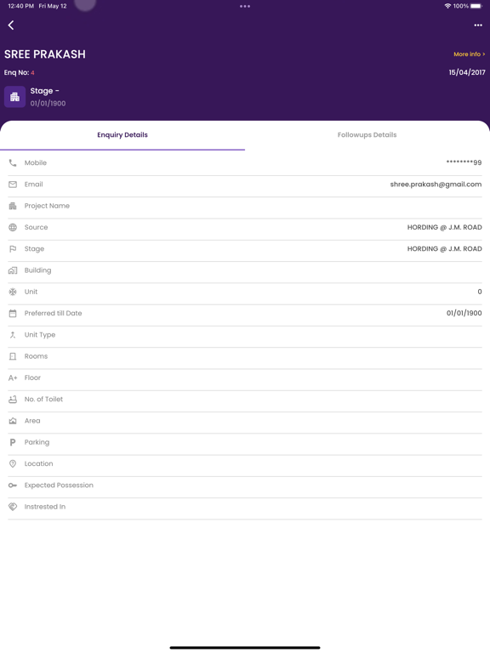Tap the Stage flag icon
Image resolution: width=490 pixels, height=653 pixels.
13,249
